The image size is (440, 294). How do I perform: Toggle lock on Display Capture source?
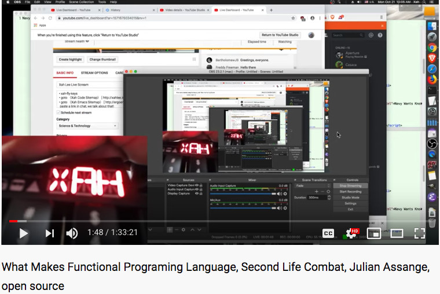click(x=201, y=193)
